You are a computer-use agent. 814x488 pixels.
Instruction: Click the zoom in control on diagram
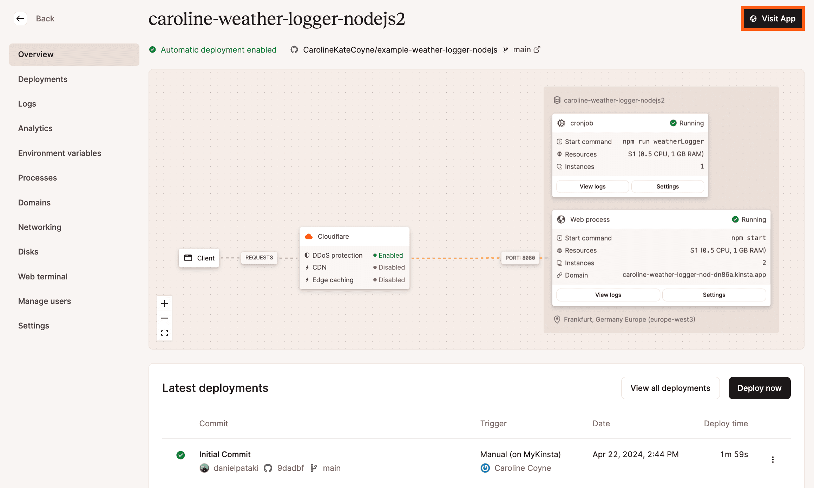(165, 303)
